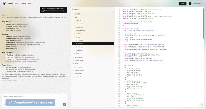Click the file icon beside tasks.tsx

pos(76,47)
